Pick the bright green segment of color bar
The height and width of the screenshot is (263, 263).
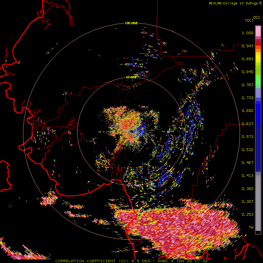pos(258,80)
